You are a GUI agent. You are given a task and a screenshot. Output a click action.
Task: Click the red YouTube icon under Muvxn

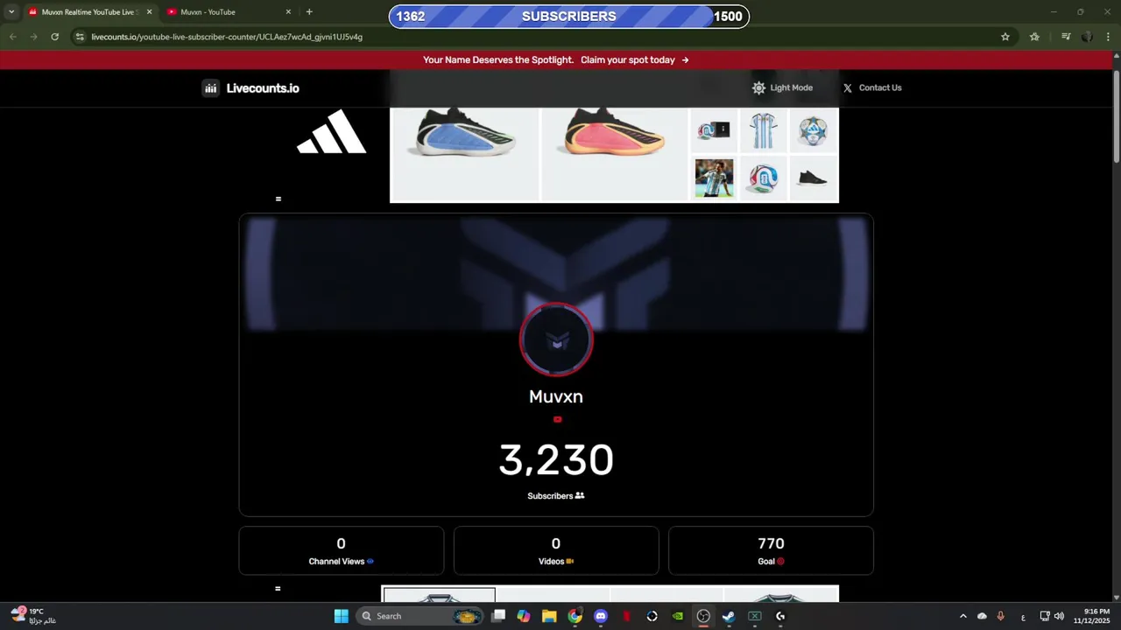[x=557, y=420]
